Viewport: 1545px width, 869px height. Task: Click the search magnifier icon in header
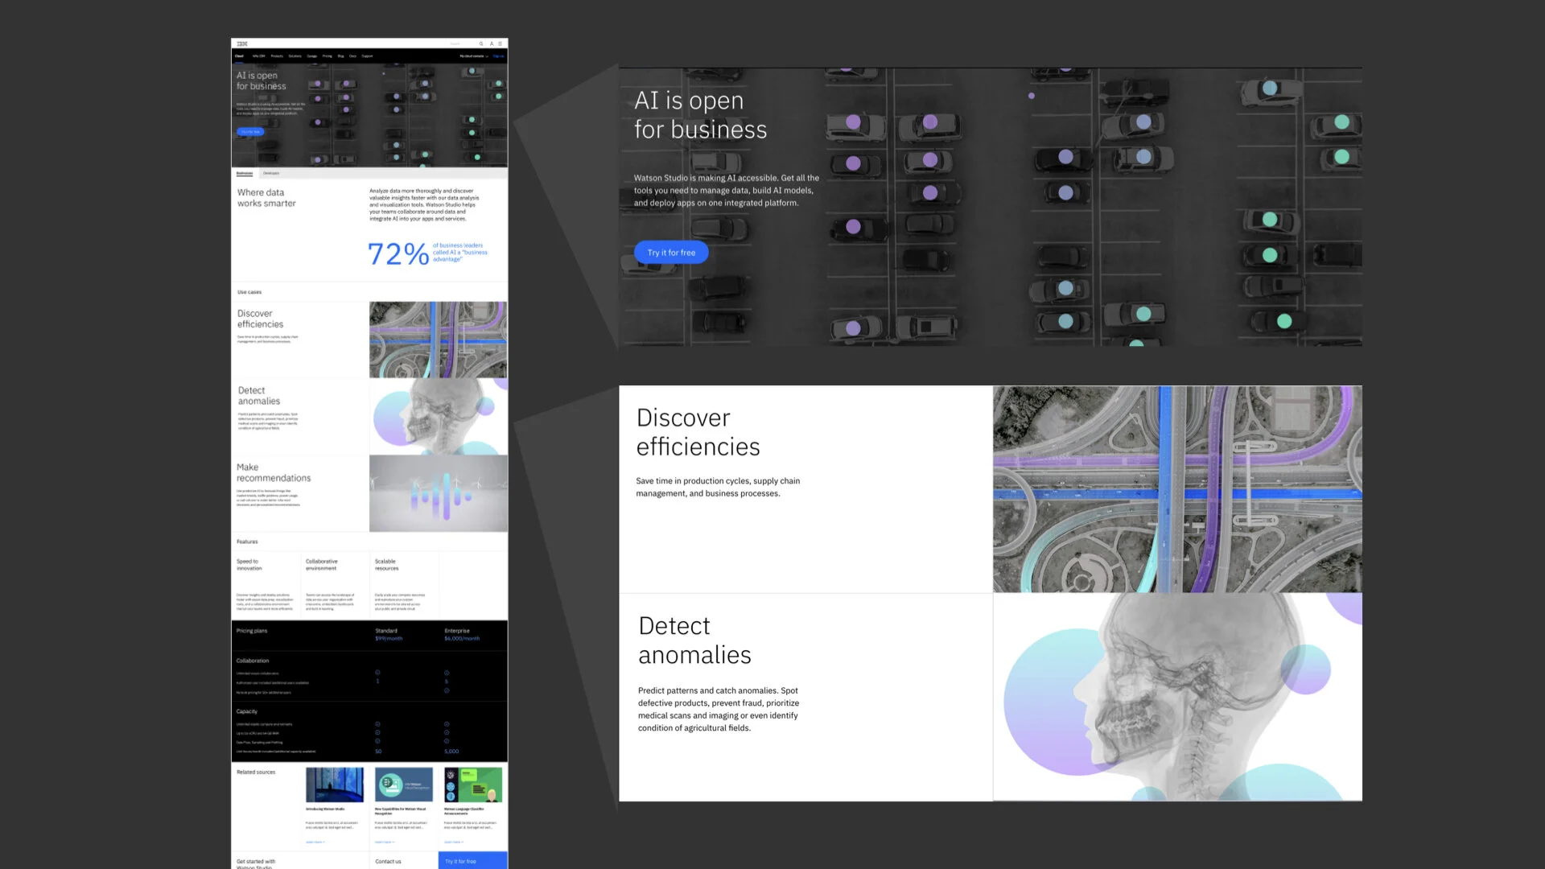pyautogui.click(x=481, y=43)
